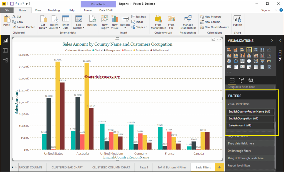Expand the collapsed Fields pane chevron

click(x=280, y=41)
